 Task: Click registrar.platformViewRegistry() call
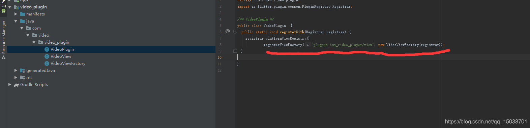[277, 38]
